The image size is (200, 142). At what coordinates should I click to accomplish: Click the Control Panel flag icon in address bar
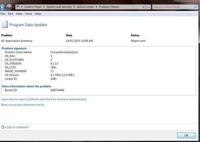18,7
